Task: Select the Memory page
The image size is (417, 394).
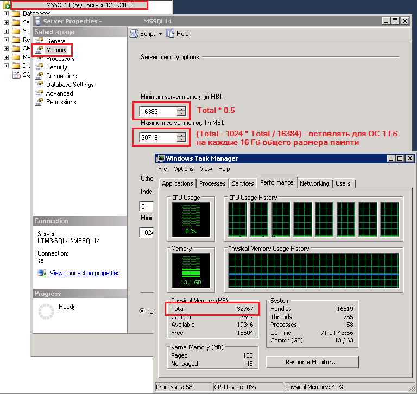Action: tap(56, 50)
